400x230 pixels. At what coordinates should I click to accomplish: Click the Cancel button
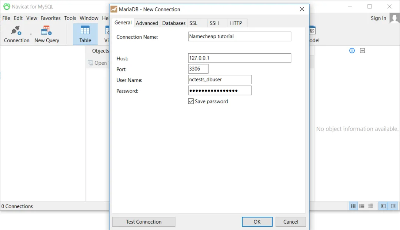(x=291, y=222)
